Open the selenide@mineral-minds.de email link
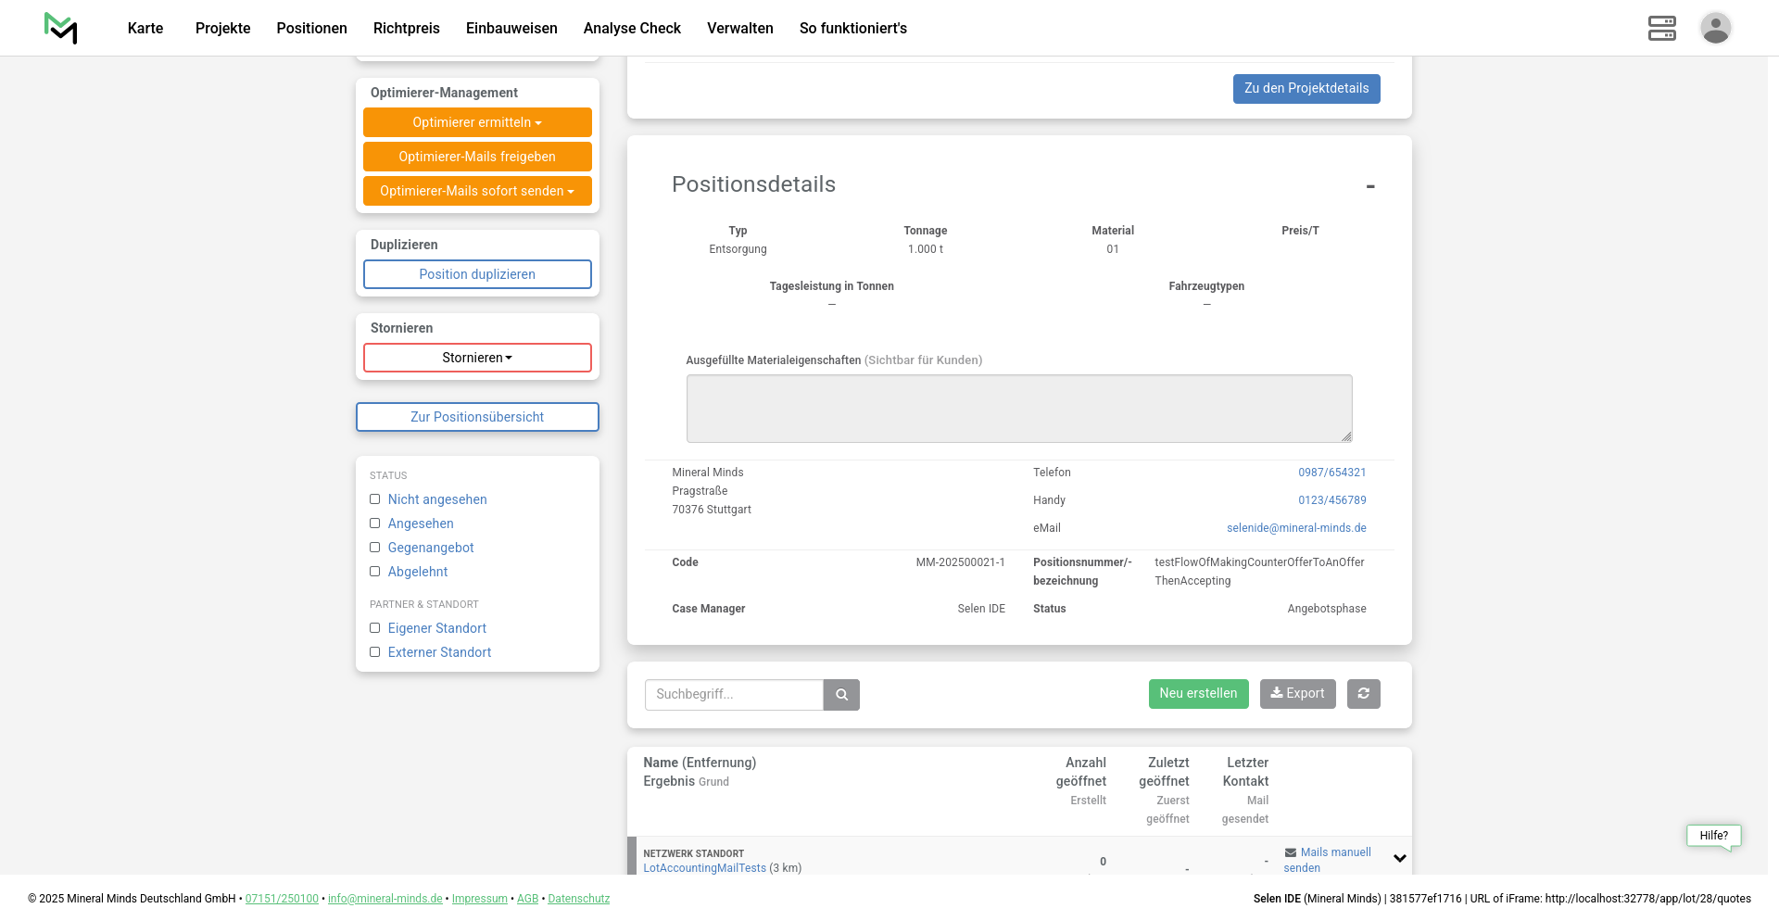 [x=1295, y=528]
